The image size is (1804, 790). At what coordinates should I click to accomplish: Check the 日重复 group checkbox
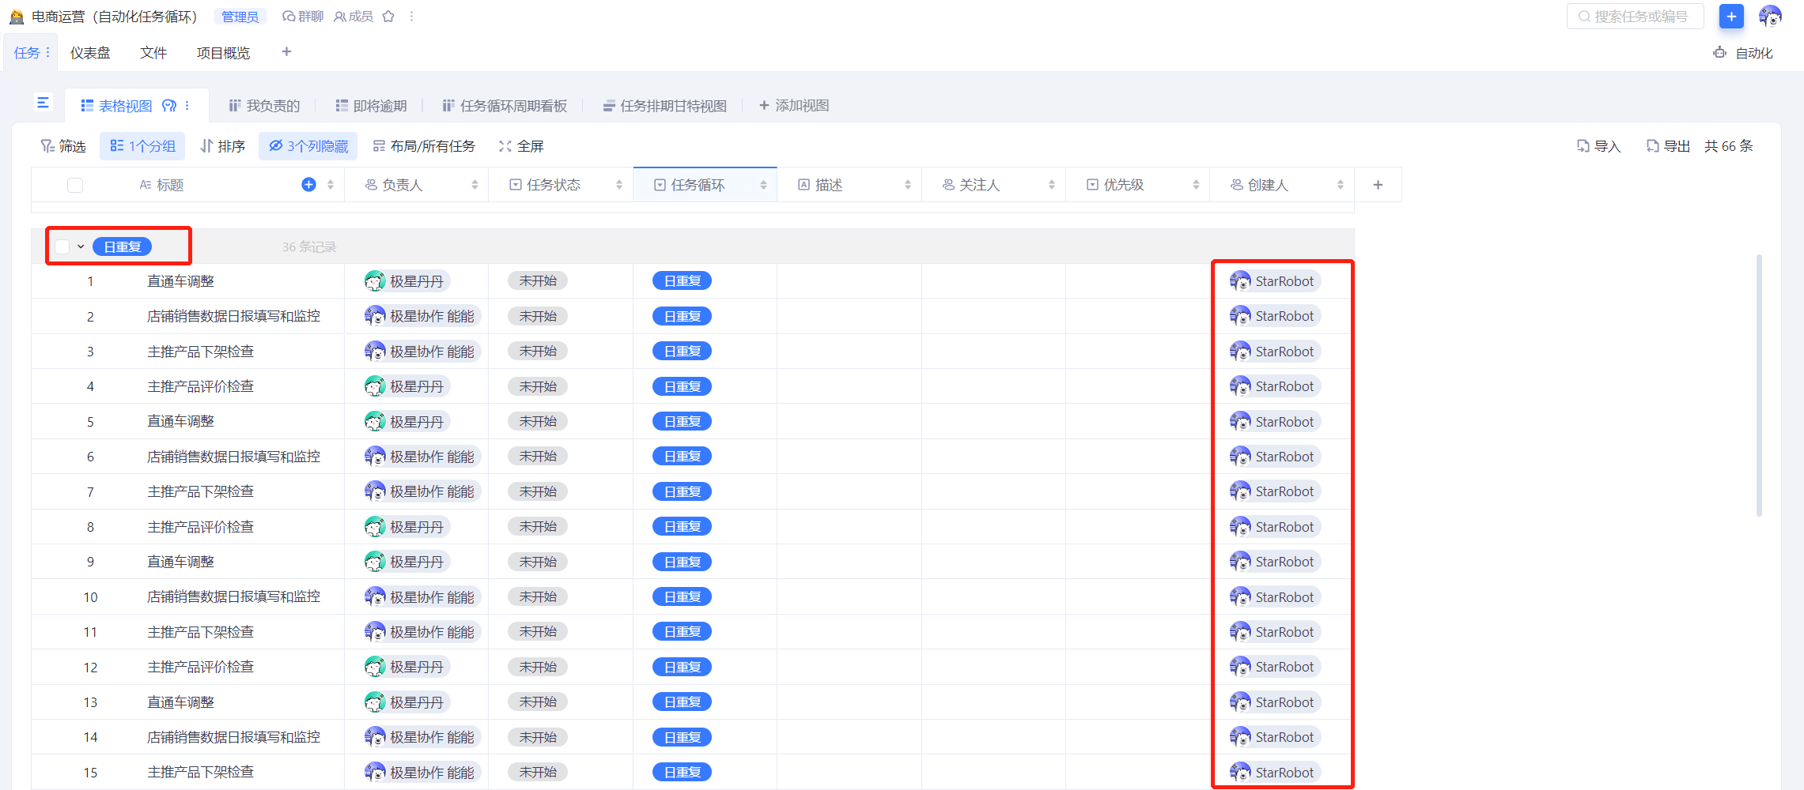click(62, 246)
